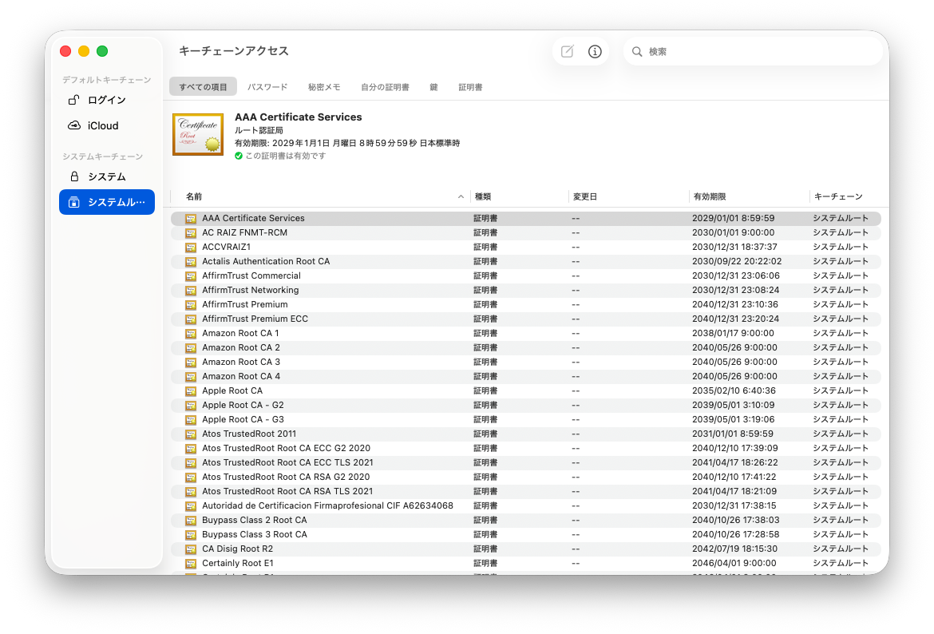
Task: Select the AffirmTrust Premium certificate name
Action: click(245, 304)
